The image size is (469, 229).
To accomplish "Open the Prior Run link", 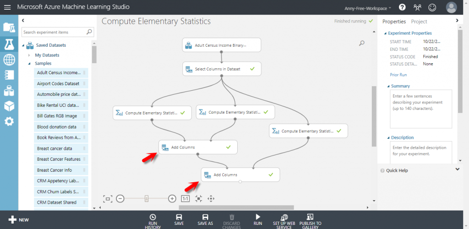I will [x=398, y=75].
